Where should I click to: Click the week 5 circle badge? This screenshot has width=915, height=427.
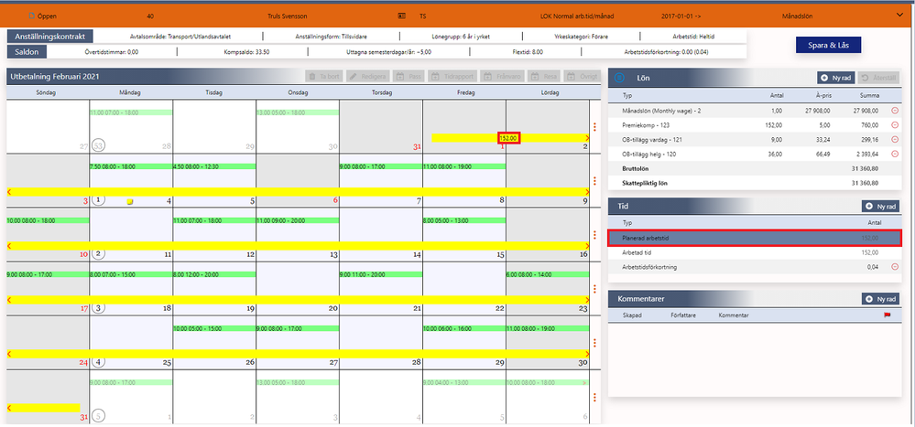tap(99, 416)
